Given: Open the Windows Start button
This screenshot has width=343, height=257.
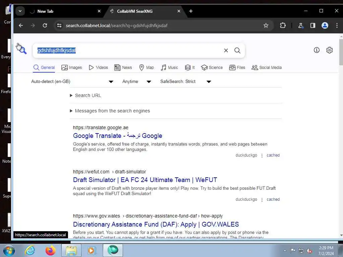Looking at the screenshot, I should (8, 250).
